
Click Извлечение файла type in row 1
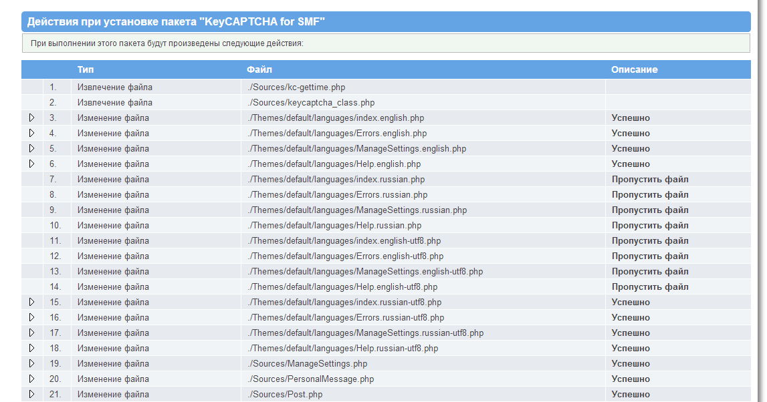click(114, 87)
